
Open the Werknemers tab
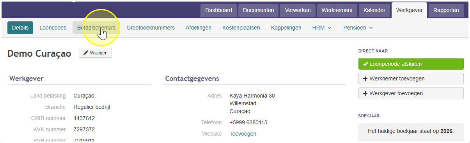pyautogui.click(x=337, y=10)
